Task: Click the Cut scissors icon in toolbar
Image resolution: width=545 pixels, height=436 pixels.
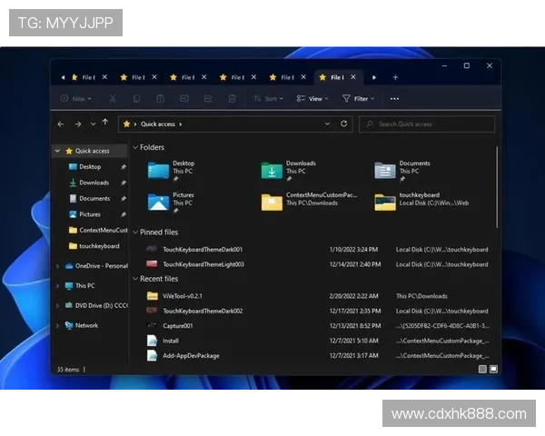Action: (x=113, y=99)
